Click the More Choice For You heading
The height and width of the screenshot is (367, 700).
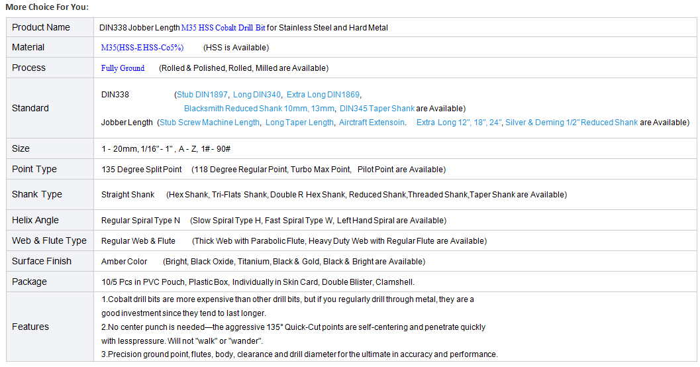click(46, 7)
